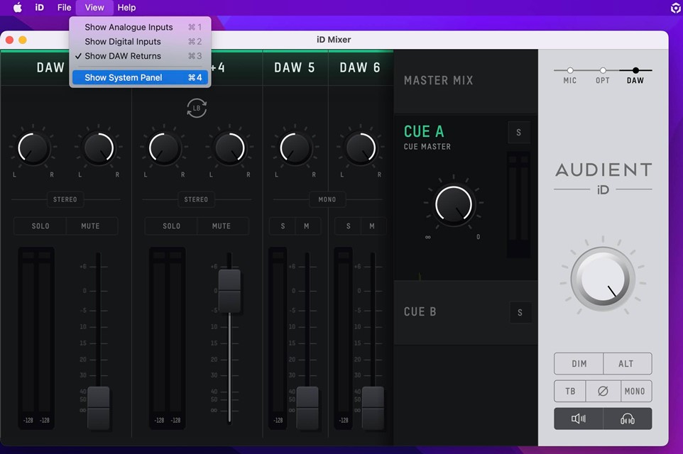Solo CUE A with S button
683x454 pixels.
click(x=519, y=133)
